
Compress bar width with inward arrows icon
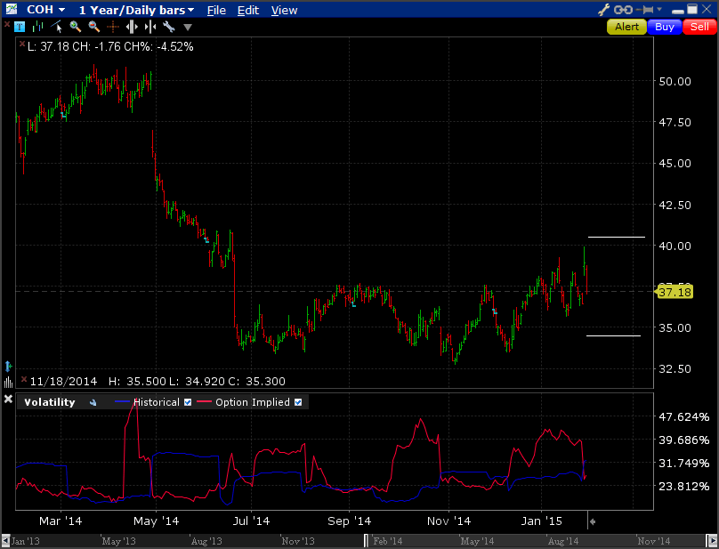[x=150, y=27]
